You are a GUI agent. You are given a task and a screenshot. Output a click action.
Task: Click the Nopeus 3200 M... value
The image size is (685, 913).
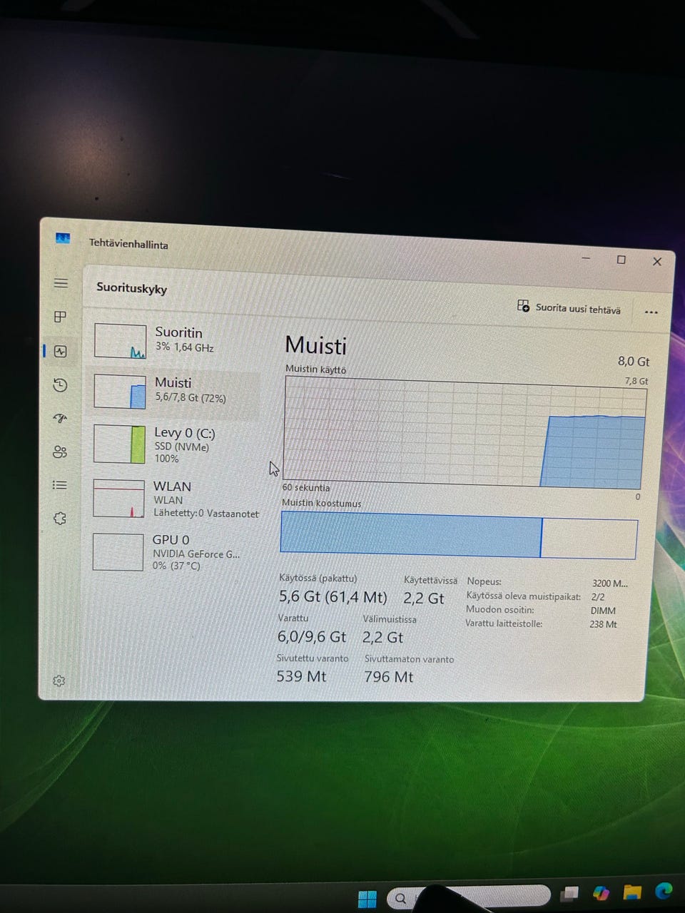click(610, 583)
